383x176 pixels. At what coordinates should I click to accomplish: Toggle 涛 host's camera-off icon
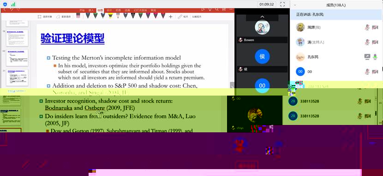click(375, 42)
